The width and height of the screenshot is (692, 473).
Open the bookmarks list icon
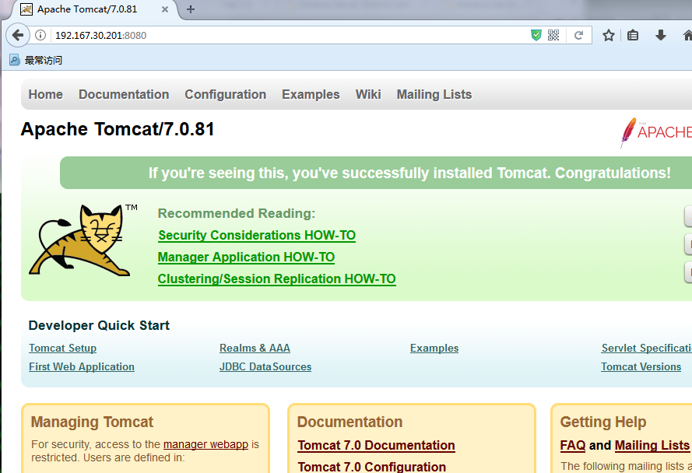(x=633, y=35)
